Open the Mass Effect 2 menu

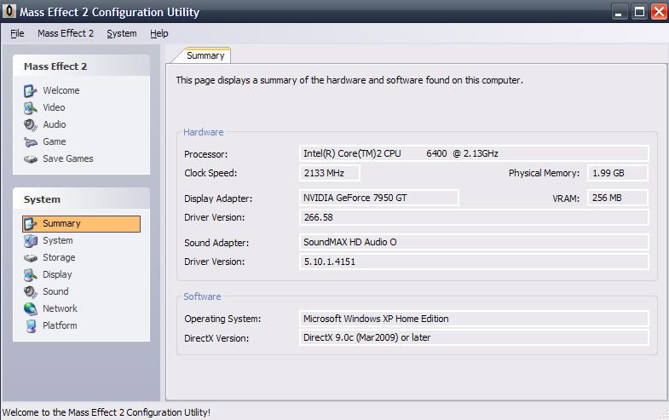66,33
